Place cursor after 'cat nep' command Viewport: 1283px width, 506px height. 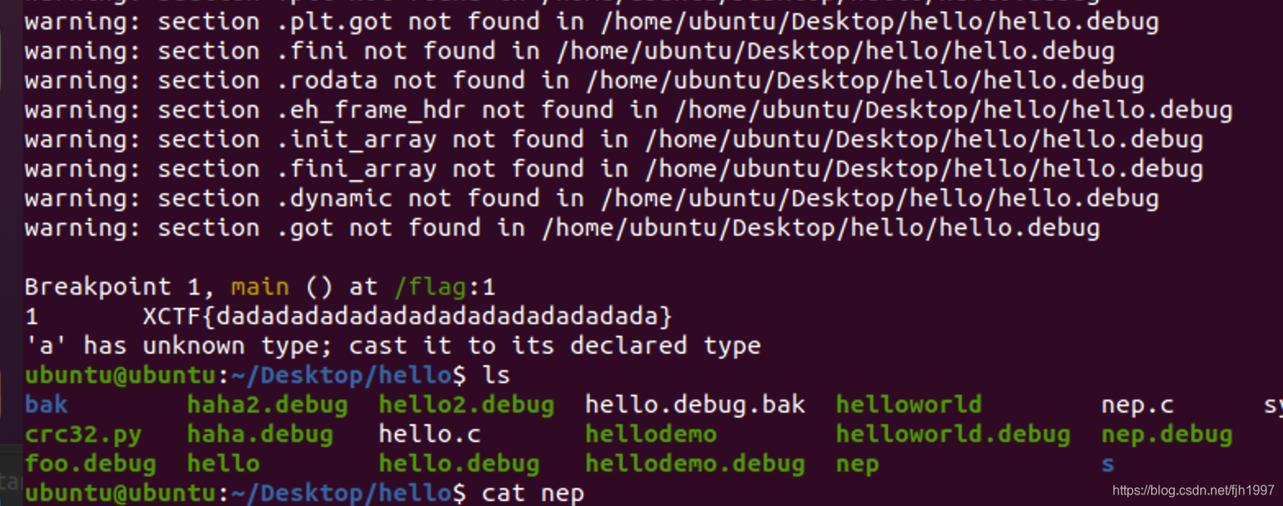coord(587,493)
